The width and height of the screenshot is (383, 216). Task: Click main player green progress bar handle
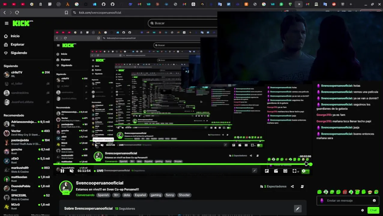coord(311,164)
